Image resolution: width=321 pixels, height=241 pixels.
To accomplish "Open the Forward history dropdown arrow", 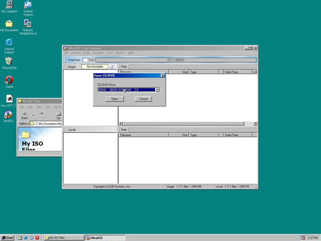I will 50,115.
